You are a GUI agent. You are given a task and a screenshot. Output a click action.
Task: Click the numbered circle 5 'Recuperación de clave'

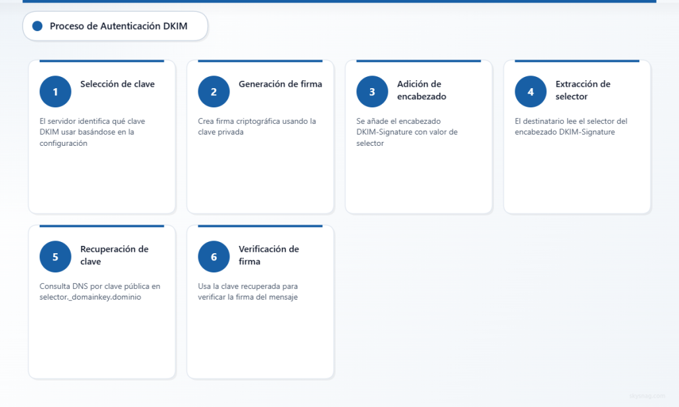(55, 257)
